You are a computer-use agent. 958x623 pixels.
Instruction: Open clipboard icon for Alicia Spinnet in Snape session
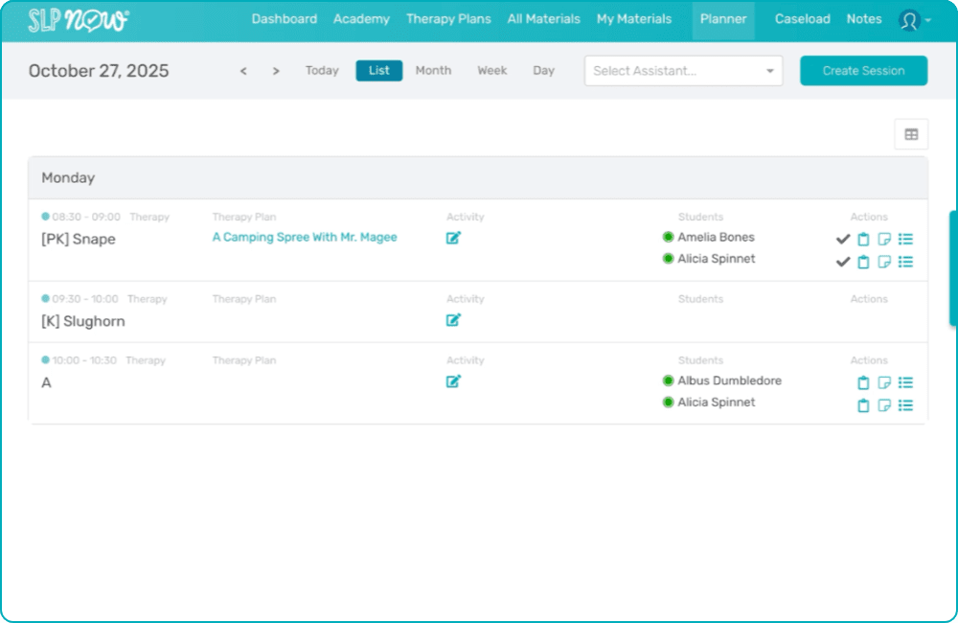click(863, 262)
